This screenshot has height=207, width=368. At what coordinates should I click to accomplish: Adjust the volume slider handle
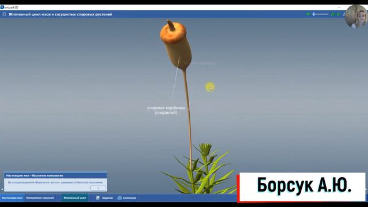[313, 14]
